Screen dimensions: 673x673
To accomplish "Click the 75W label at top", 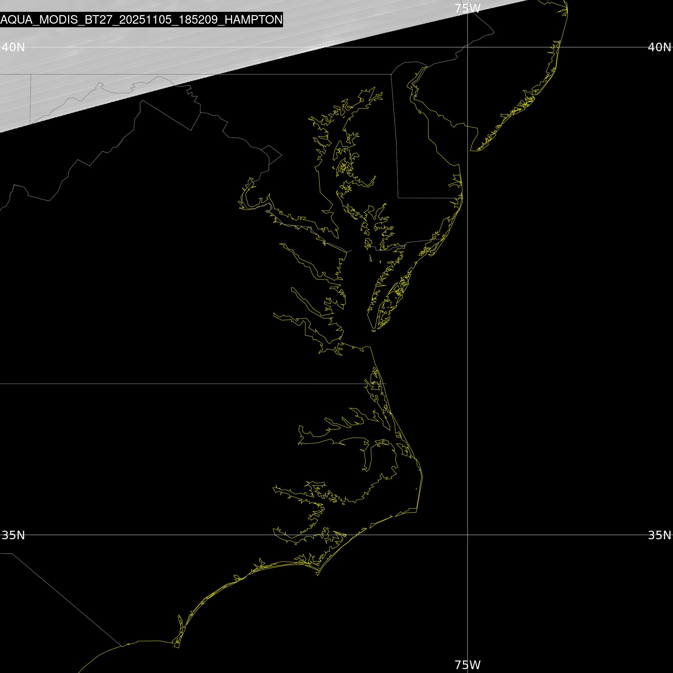I will 468,8.
